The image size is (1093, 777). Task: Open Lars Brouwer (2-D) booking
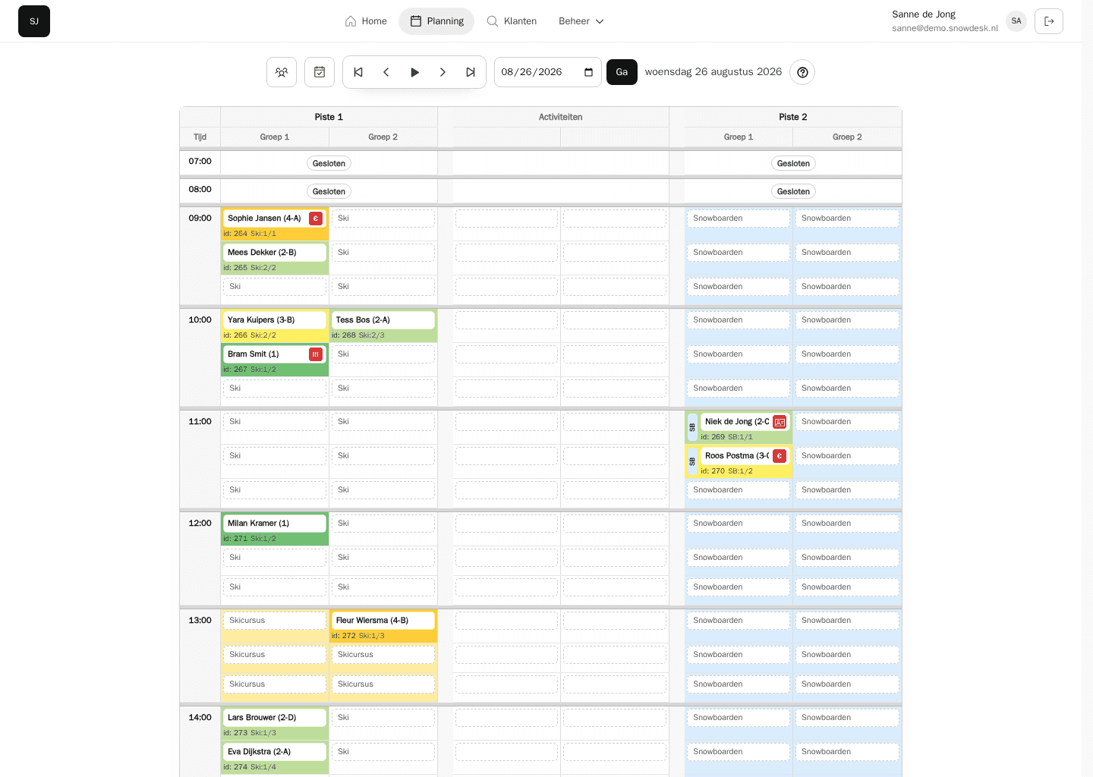click(275, 718)
